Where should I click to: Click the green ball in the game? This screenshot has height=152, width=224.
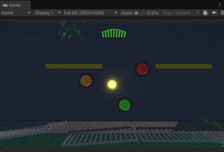(125, 105)
